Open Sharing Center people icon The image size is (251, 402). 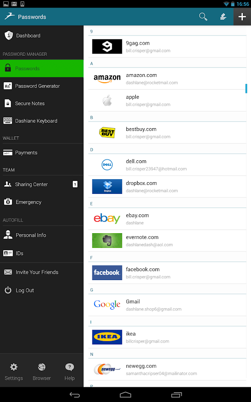pyautogui.click(x=8, y=184)
